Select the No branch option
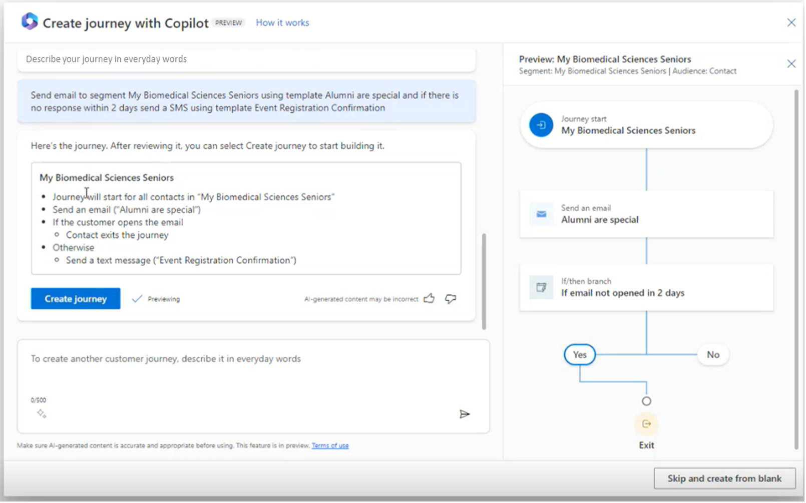The height and width of the screenshot is (503, 806). point(713,354)
